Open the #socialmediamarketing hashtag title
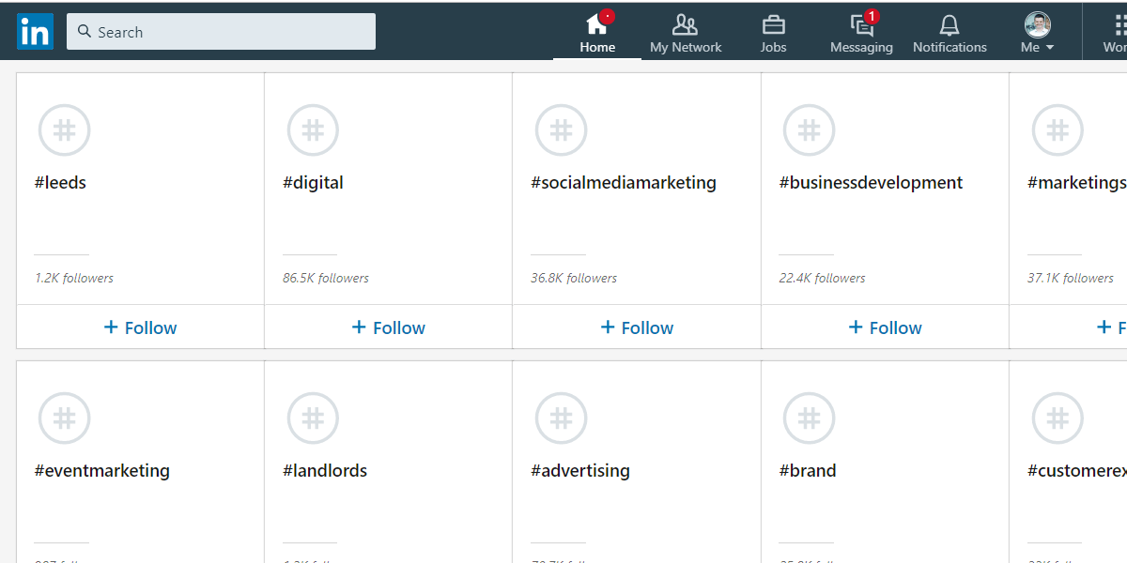The image size is (1127, 563). [x=624, y=183]
